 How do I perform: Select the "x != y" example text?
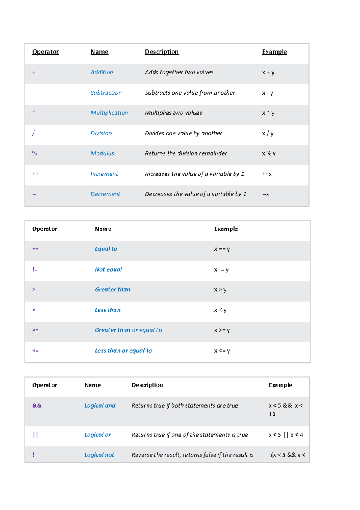[x=221, y=269]
